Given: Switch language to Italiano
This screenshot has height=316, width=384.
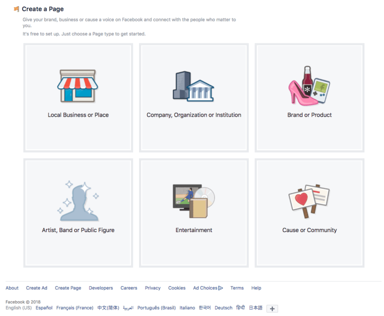Looking at the screenshot, I should point(187,308).
